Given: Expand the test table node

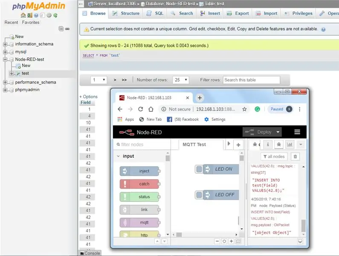Looking at the screenshot, I should 12,73.
